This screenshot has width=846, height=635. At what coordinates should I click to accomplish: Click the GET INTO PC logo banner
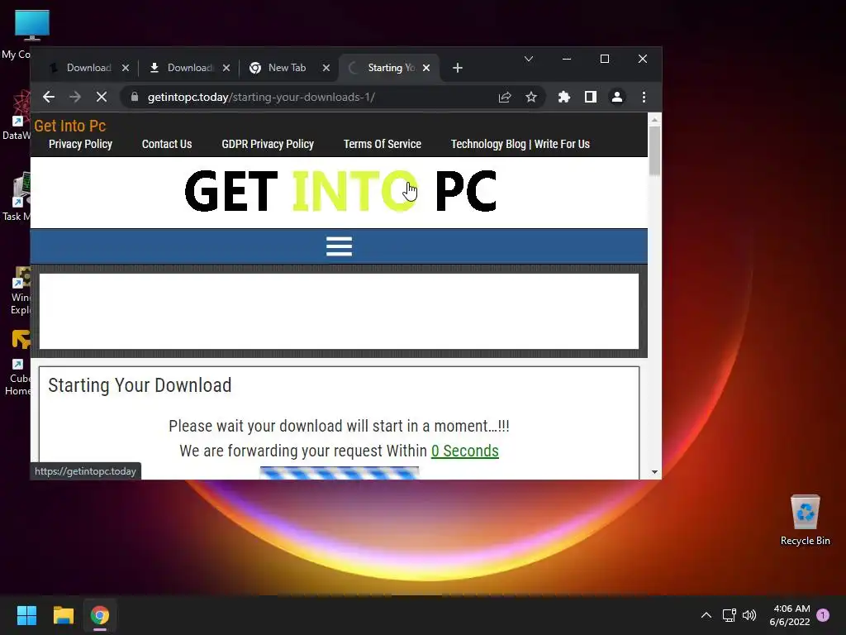(x=340, y=191)
